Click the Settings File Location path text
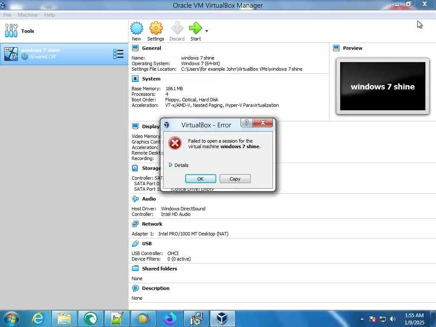Viewport: 436px width, 327px height. point(242,69)
